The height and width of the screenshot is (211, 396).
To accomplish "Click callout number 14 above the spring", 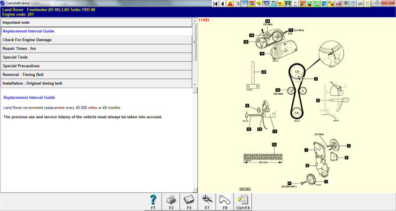I will coord(274,145).
